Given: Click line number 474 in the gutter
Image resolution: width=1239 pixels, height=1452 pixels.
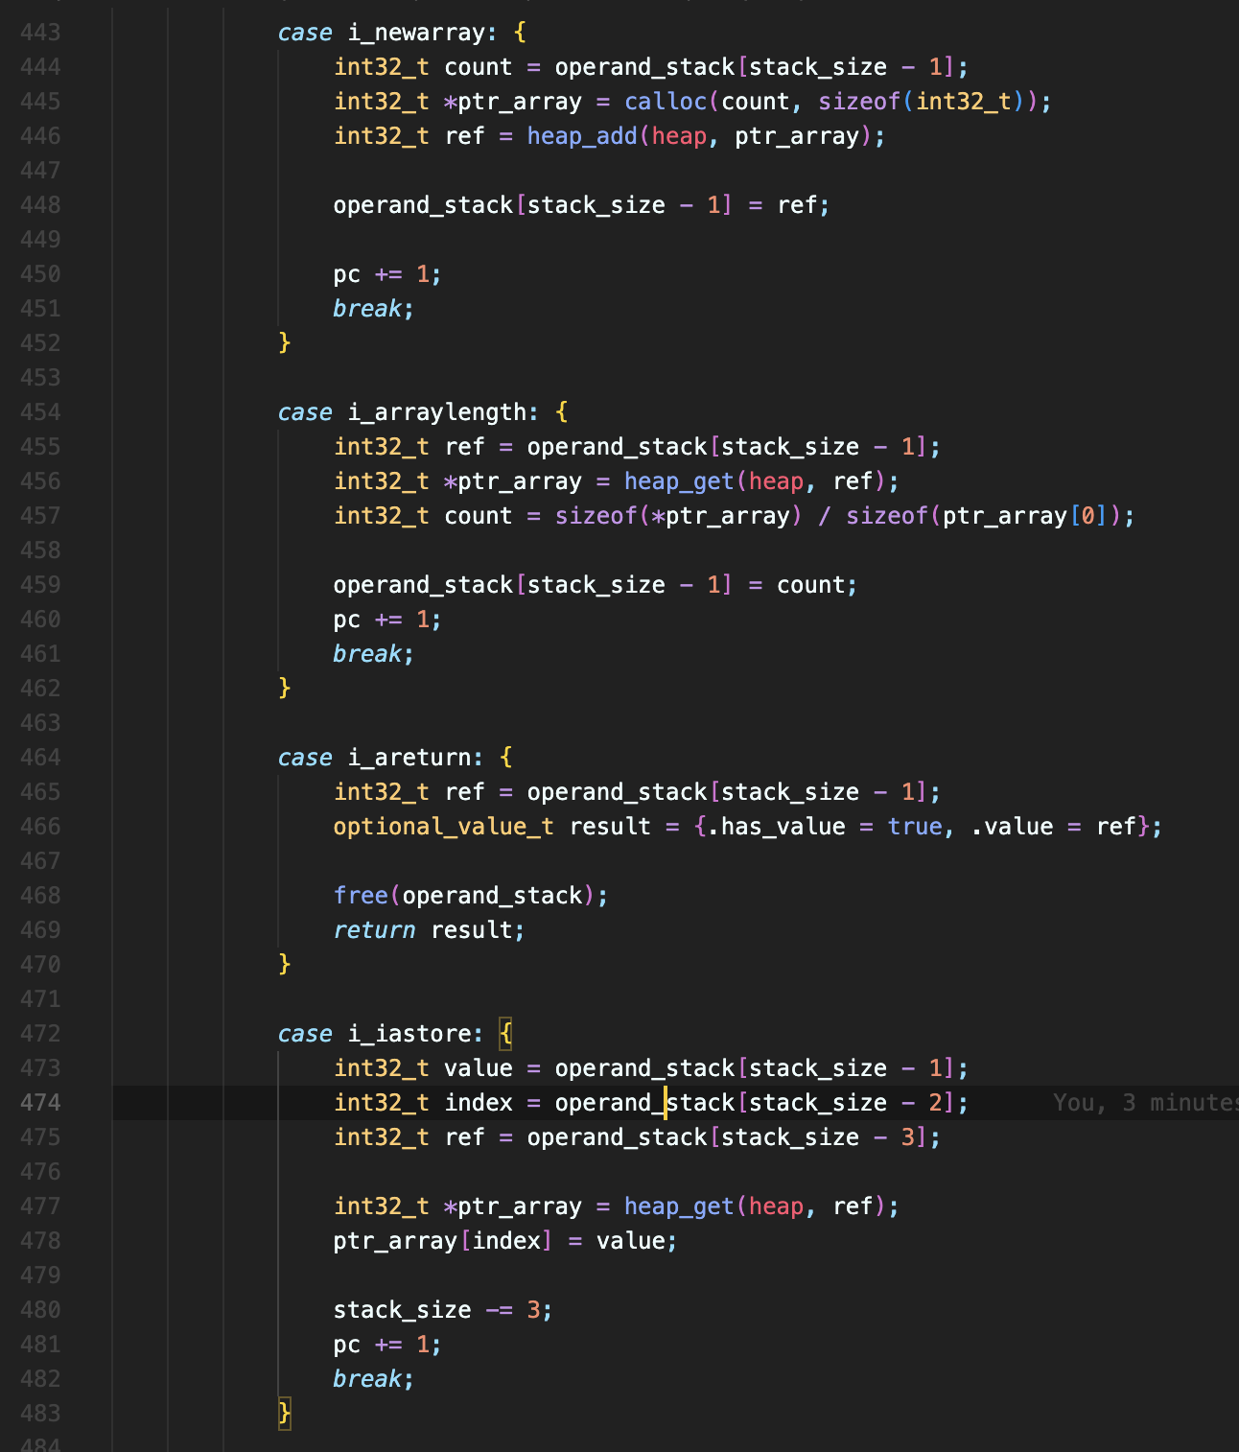Looking at the screenshot, I should 40,1103.
